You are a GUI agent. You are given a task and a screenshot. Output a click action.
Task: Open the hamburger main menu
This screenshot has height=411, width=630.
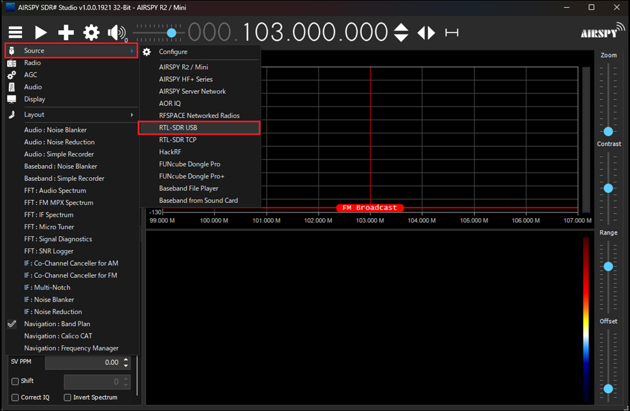click(15, 32)
